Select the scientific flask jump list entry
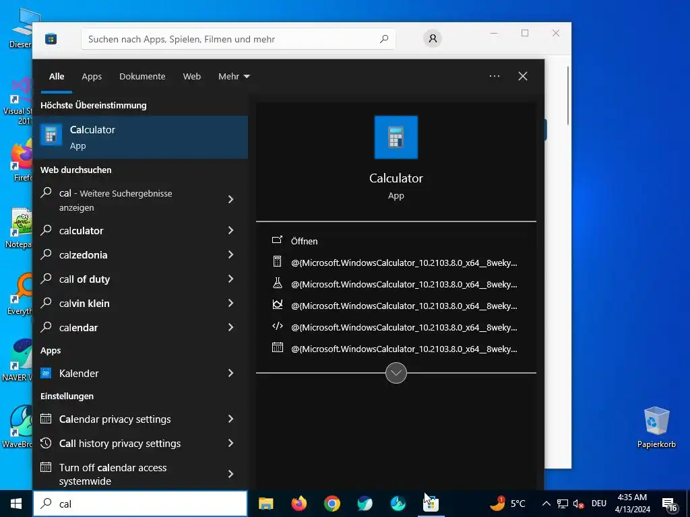The height and width of the screenshot is (517, 690). [x=396, y=284]
